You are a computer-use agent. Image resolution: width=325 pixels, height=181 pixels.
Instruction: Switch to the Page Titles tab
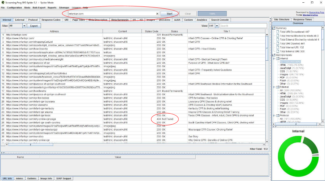click(x=78, y=20)
